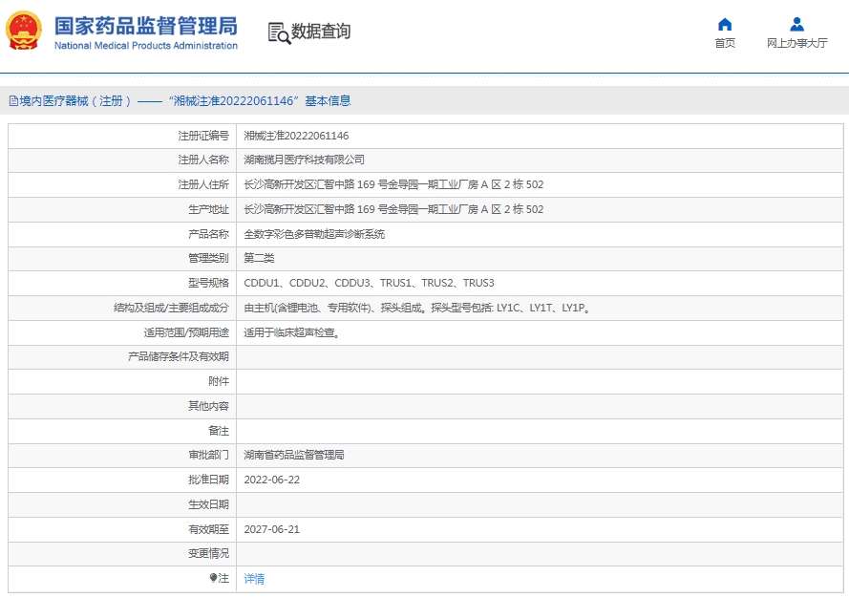Screen dimensions: 849x598
Task: Click the 产品名称 row label
Action: [x=208, y=234]
